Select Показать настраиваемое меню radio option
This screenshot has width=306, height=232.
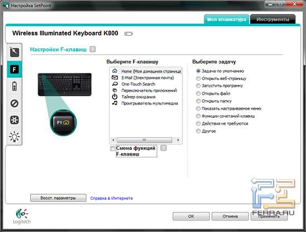click(x=198, y=108)
